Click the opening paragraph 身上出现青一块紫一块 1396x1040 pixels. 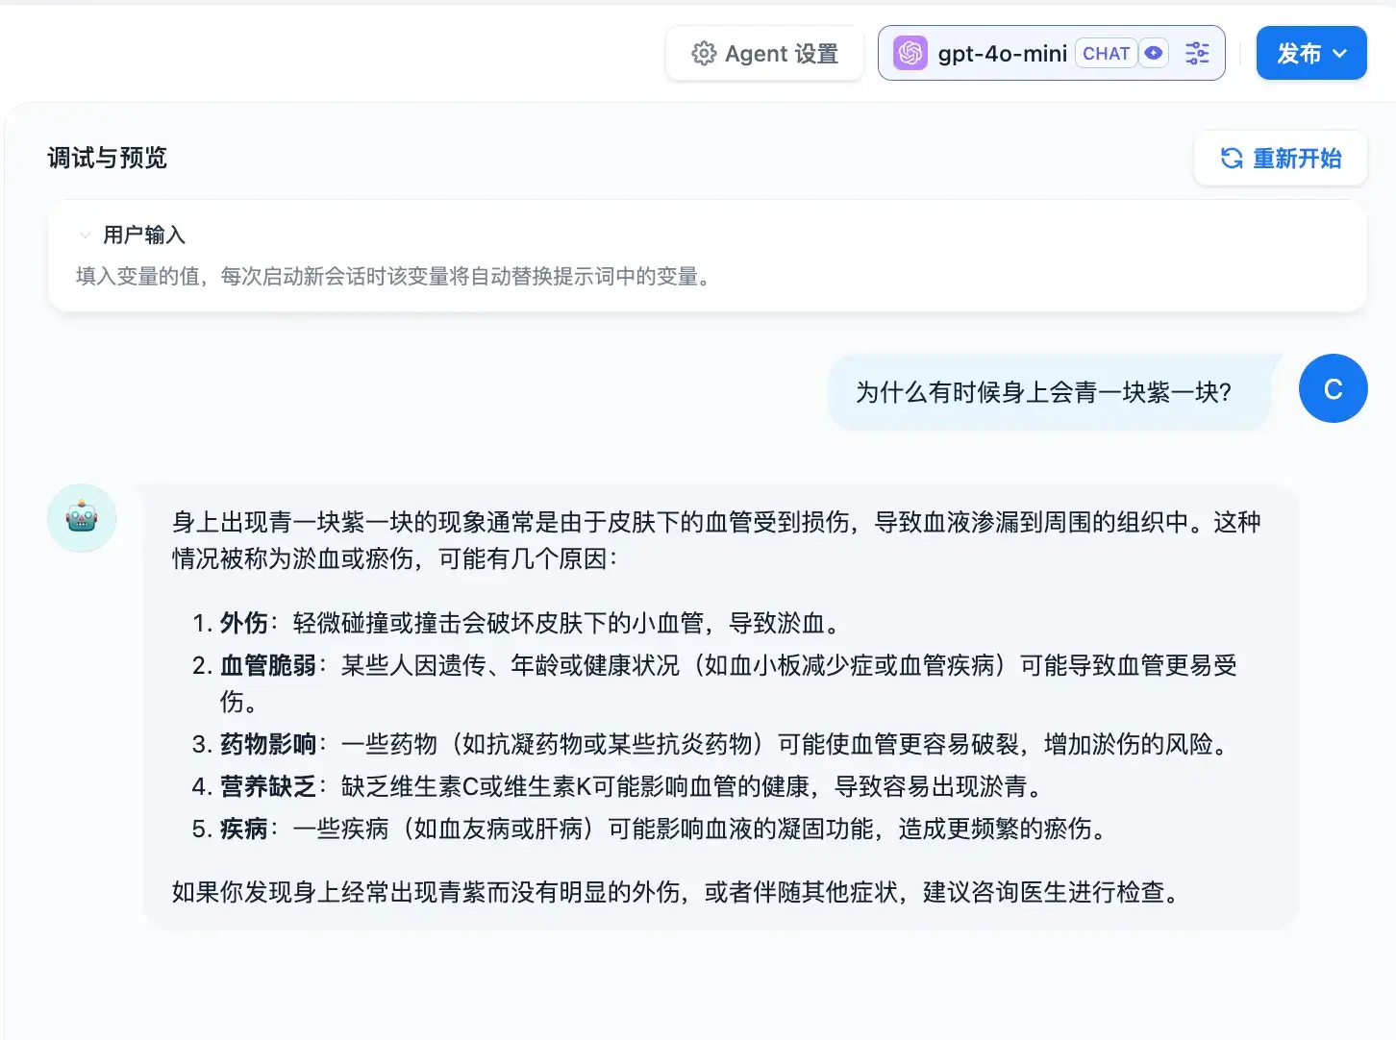pos(716,540)
